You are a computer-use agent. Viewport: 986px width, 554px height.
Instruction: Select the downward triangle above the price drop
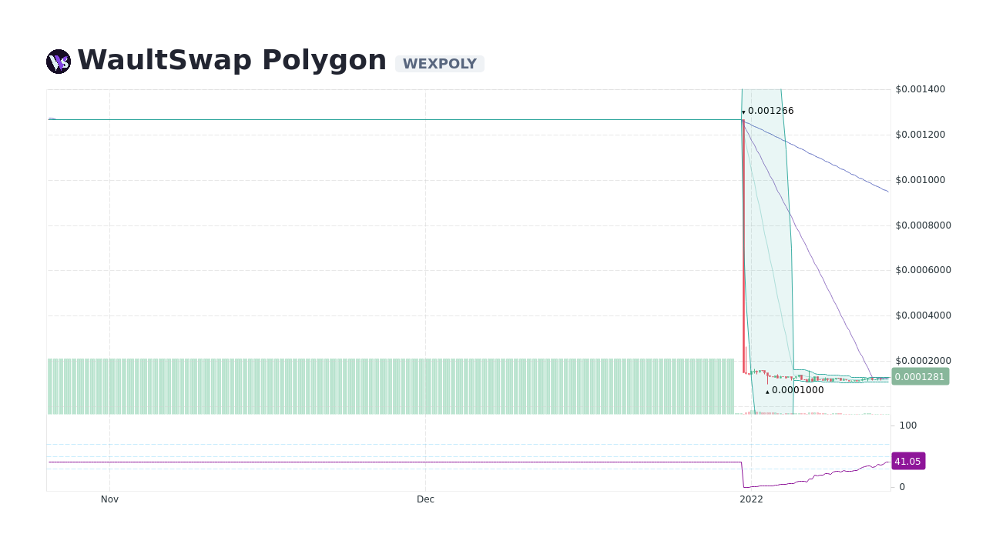(743, 112)
